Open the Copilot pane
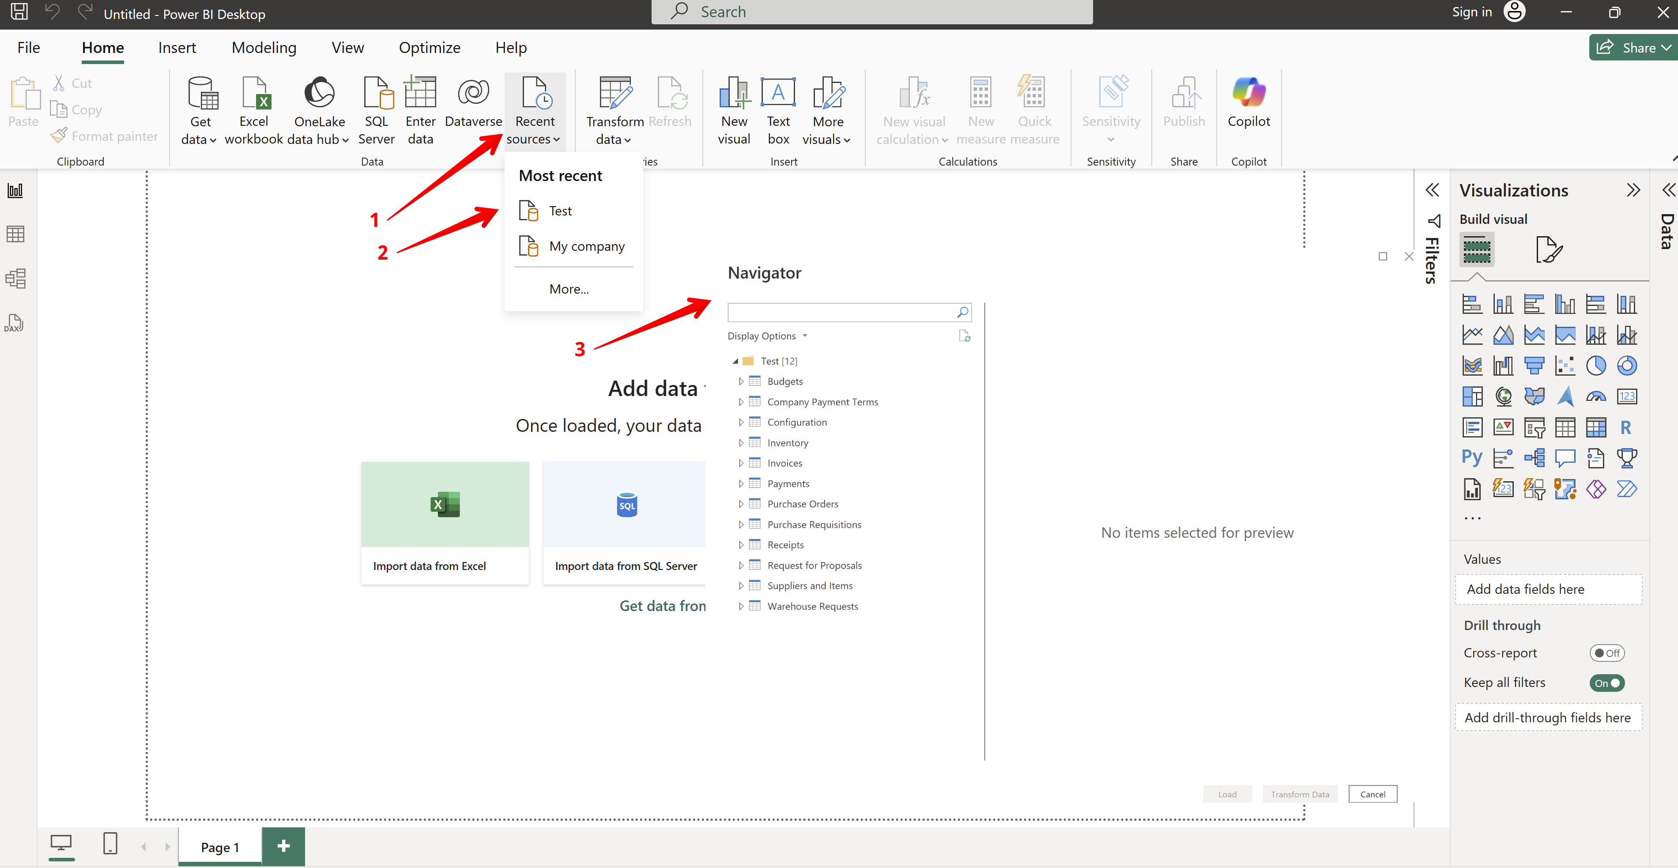 (x=1248, y=102)
